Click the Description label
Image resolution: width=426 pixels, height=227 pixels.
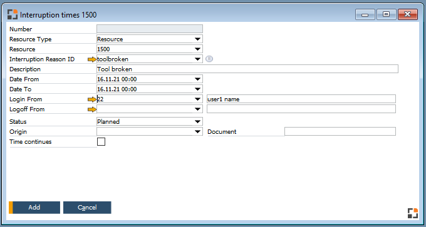click(x=25, y=69)
